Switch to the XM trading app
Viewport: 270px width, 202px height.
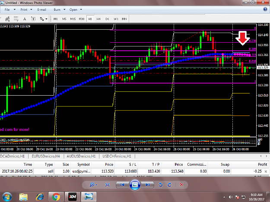(x=72, y=197)
